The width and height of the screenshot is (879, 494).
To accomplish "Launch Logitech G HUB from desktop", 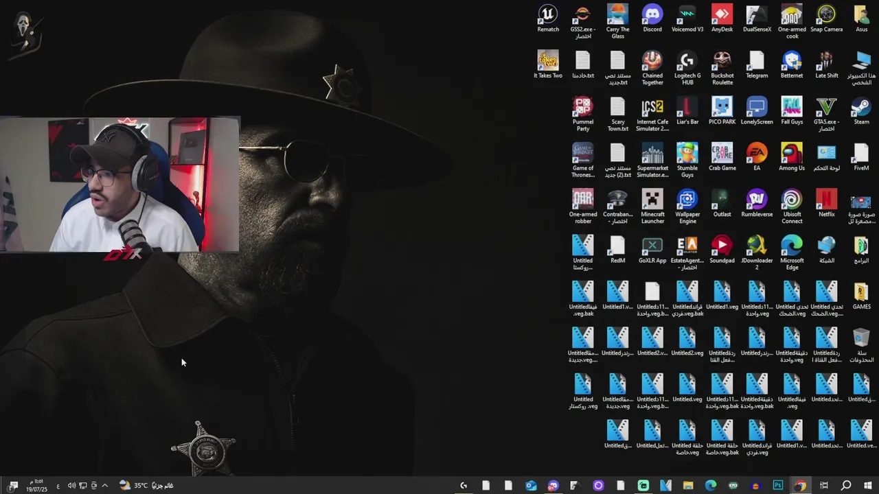I will pyautogui.click(x=687, y=68).
